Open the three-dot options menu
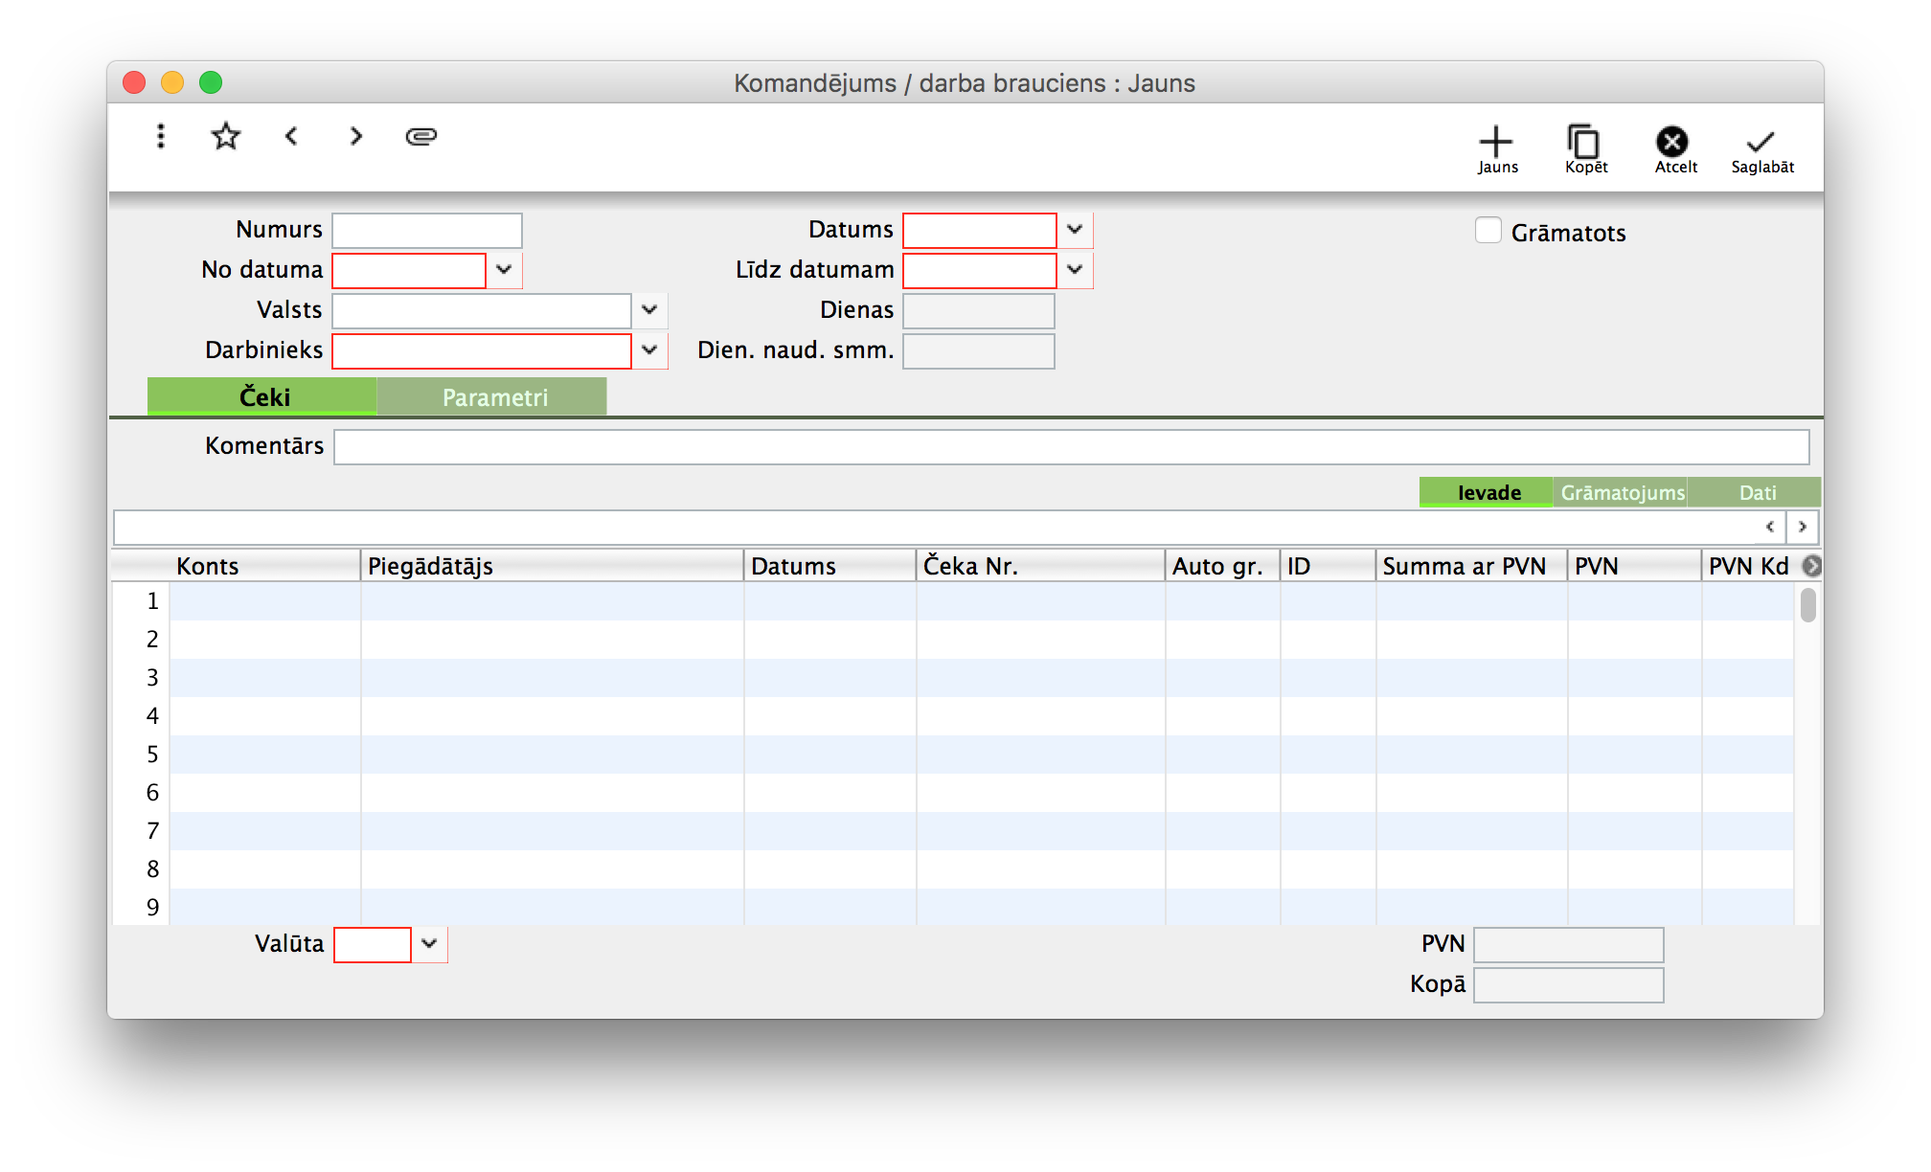Image resolution: width=1931 pixels, height=1172 pixels. [161, 136]
